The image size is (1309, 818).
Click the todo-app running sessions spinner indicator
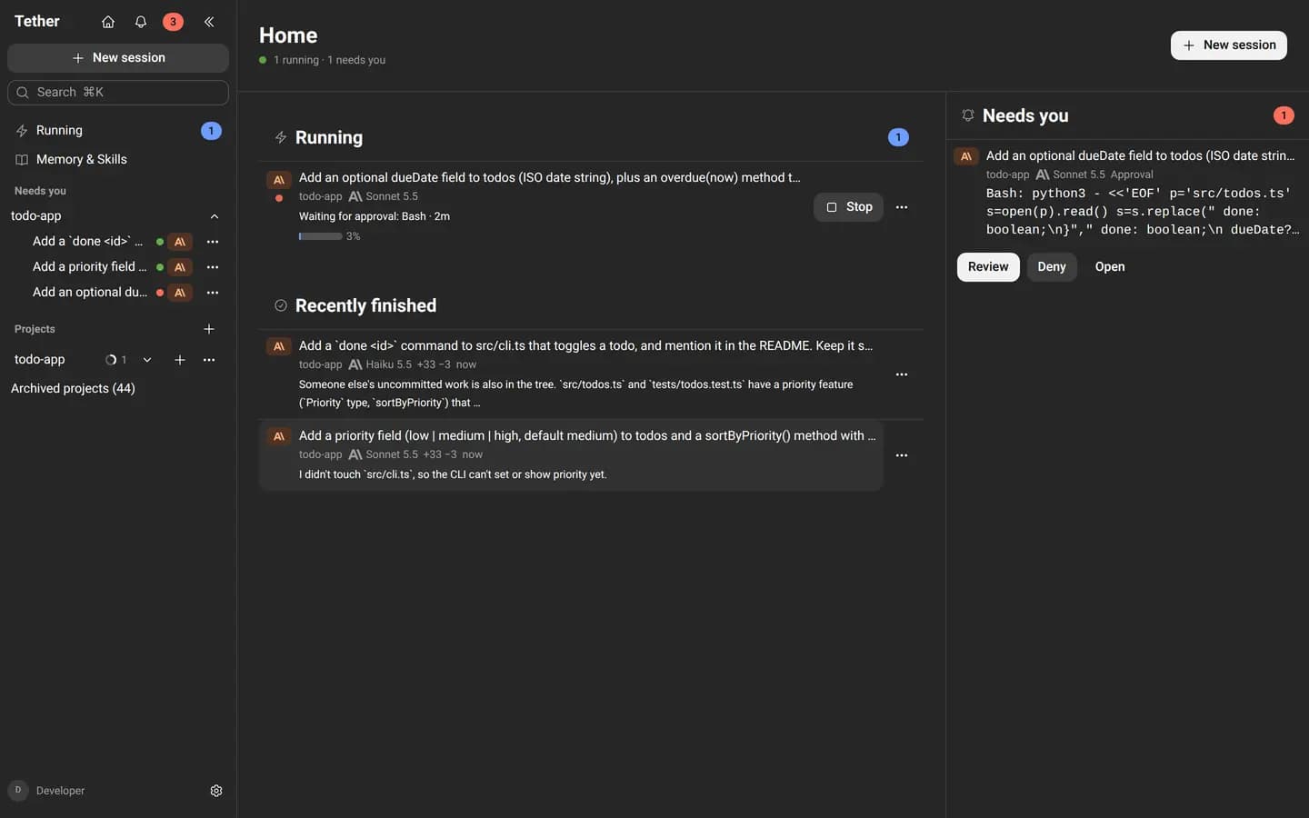(x=115, y=360)
